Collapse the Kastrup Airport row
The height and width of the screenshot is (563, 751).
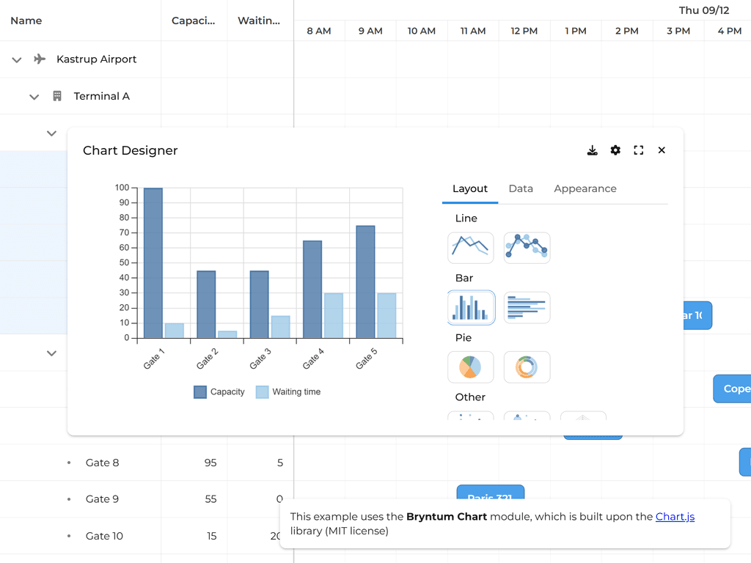tap(16, 59)
